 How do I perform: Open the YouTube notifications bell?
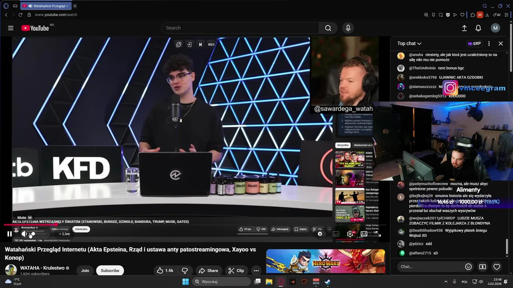(x=478, y=28)
